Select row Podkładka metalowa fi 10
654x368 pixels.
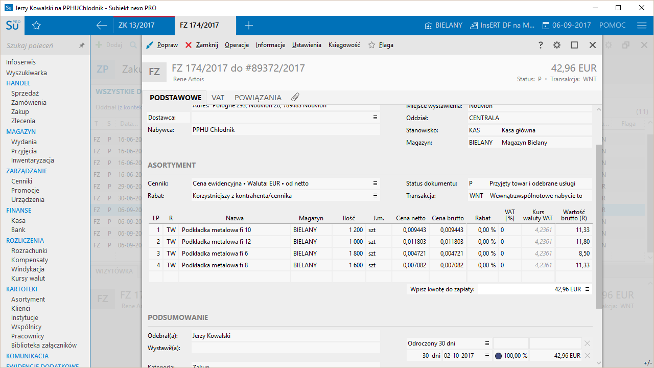tap(370, 230)
